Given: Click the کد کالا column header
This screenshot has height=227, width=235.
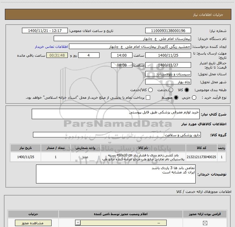Looking at the screenshot, I should click(201, 148).
